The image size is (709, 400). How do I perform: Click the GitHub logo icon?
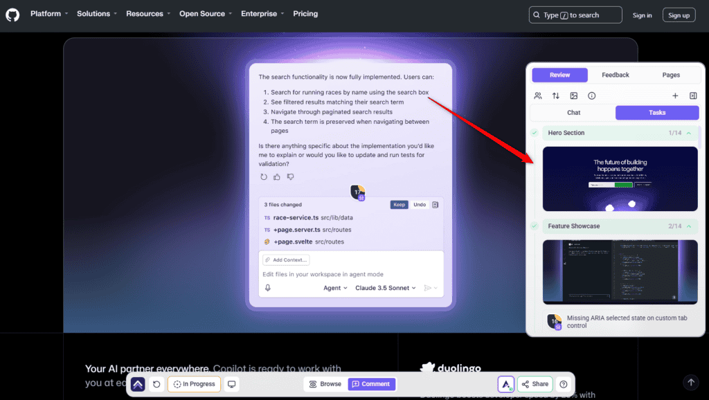[x=12, y=15]
